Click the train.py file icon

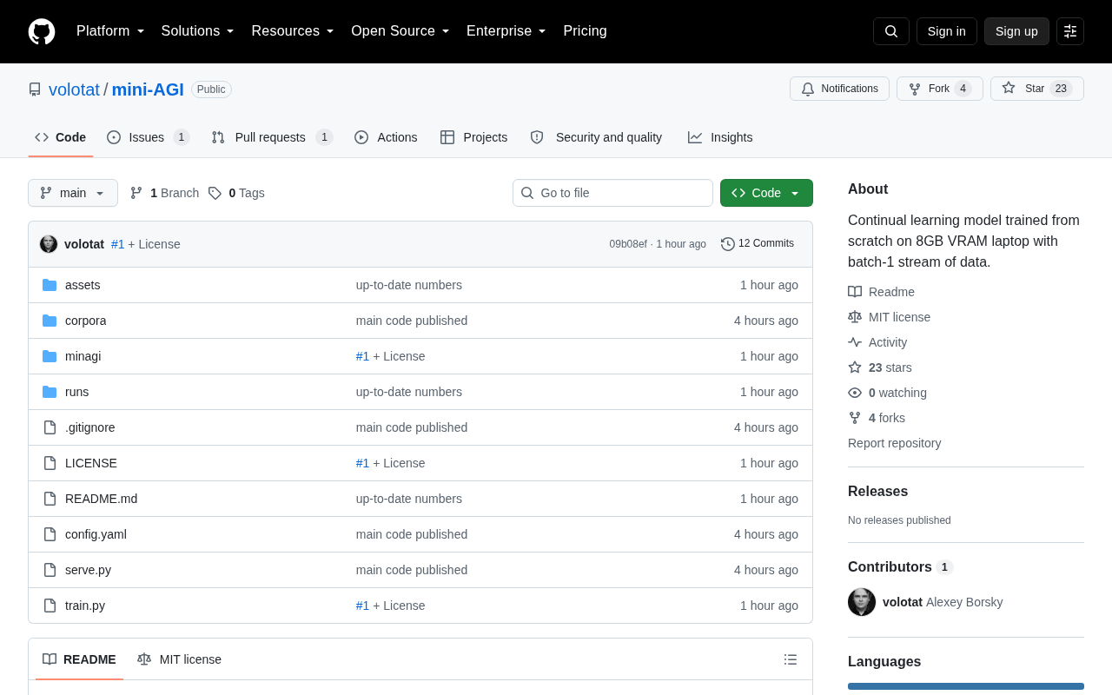pos(50,606)
